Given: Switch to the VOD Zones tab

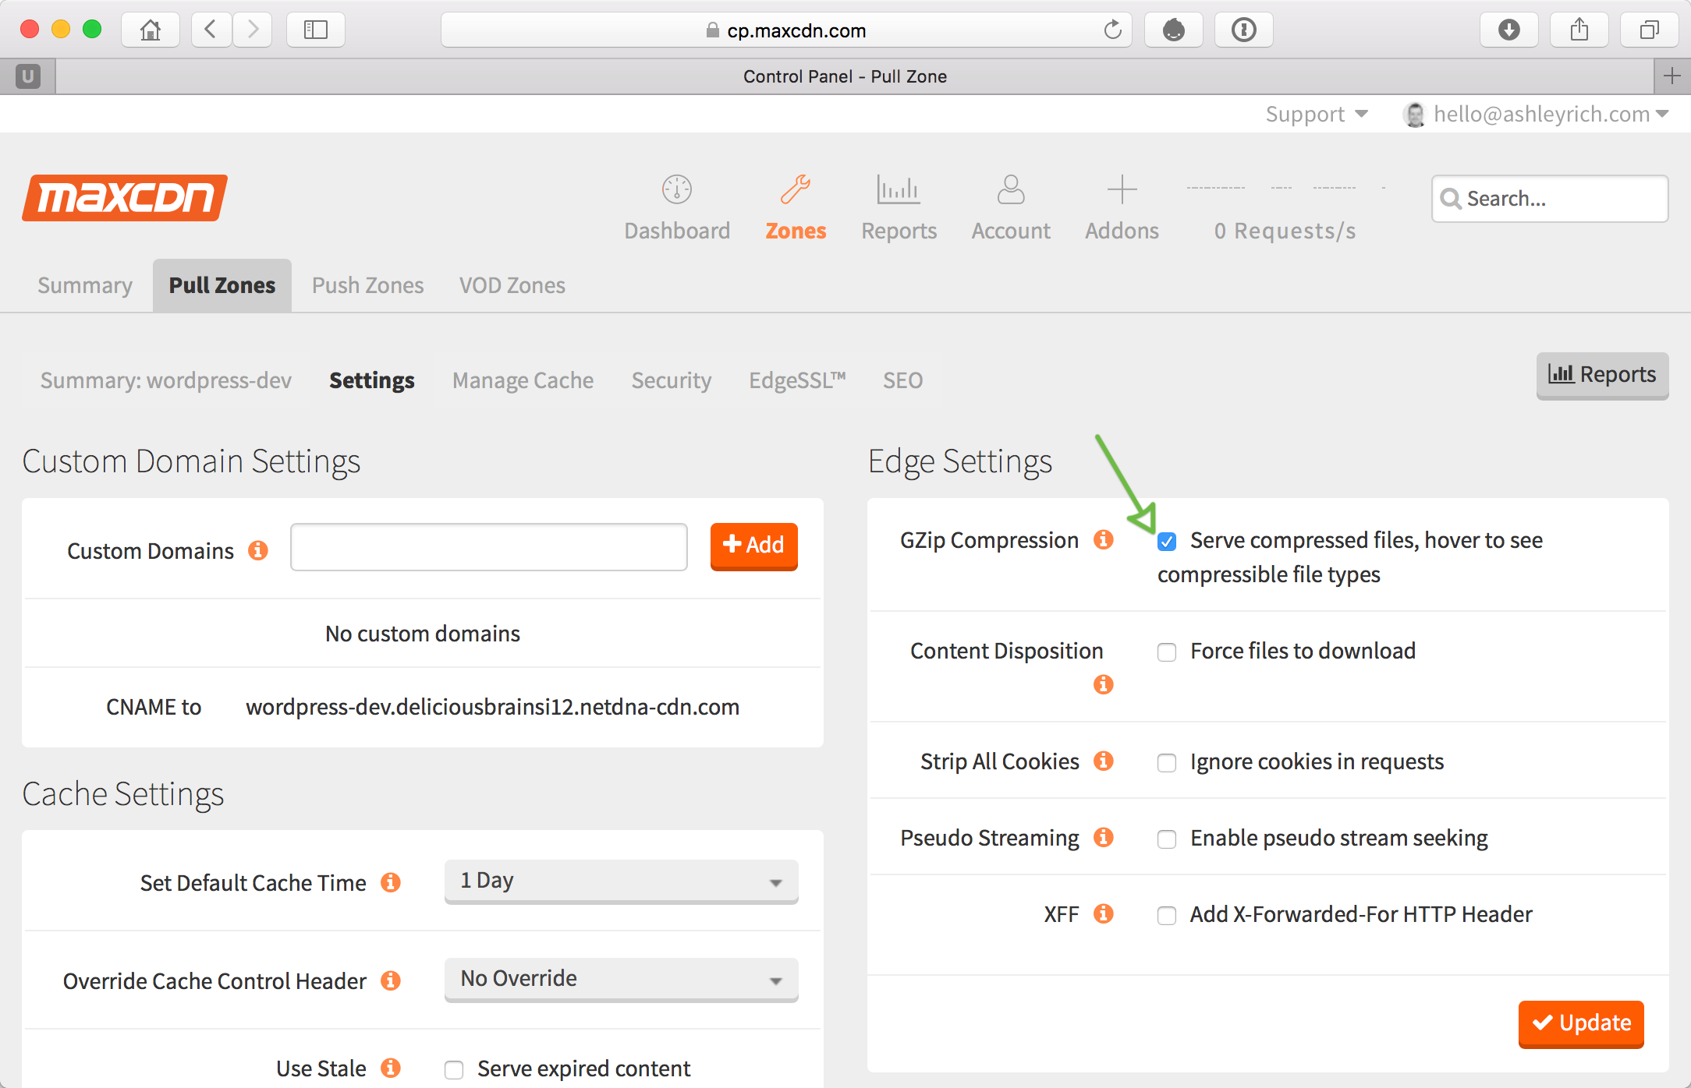Looking at the screenshot, I should point(512,285).
